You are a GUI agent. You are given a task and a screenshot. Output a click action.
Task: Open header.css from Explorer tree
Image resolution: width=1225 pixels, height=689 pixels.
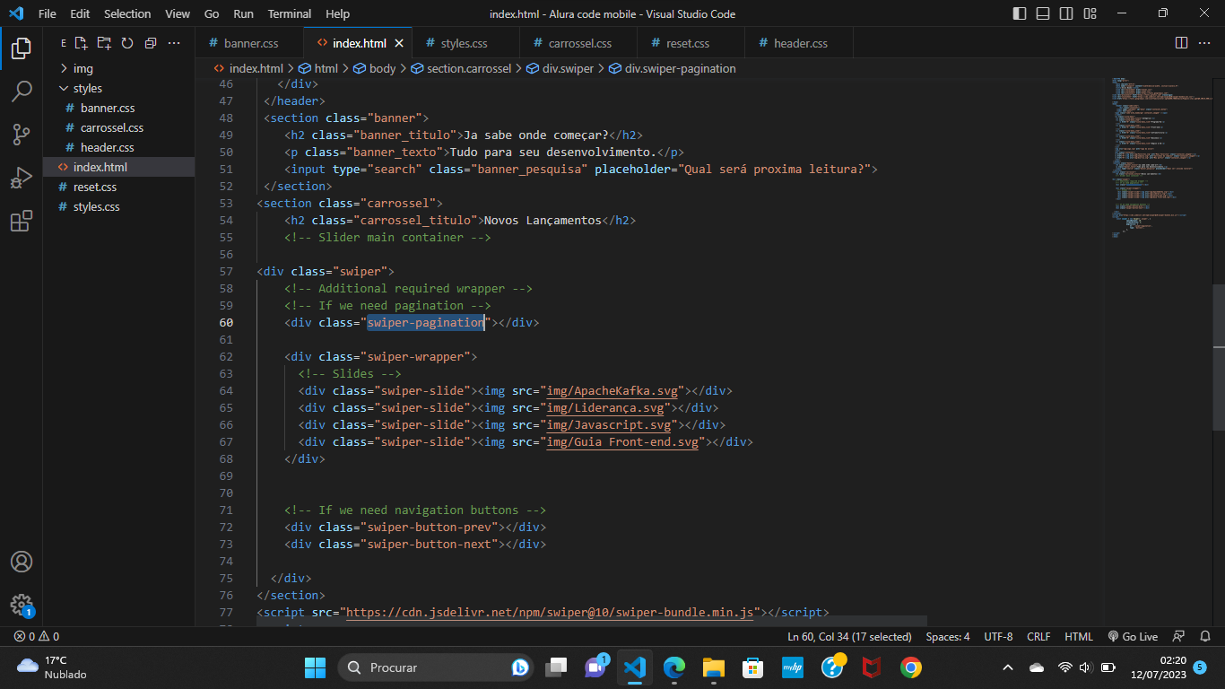(118, 147)
